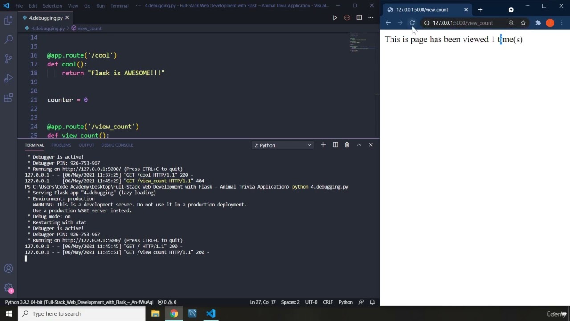Split the editor right
570x321 pixels.
(x=359, y=18)
